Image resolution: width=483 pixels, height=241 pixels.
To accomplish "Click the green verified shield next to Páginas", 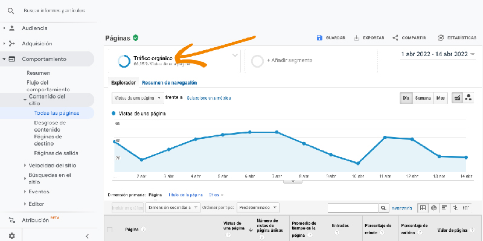I will pos(135,38).
